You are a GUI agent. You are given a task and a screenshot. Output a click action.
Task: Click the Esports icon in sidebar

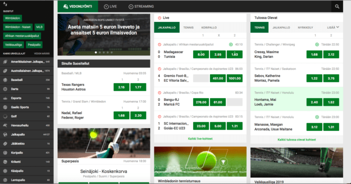(x=5, y=98)
